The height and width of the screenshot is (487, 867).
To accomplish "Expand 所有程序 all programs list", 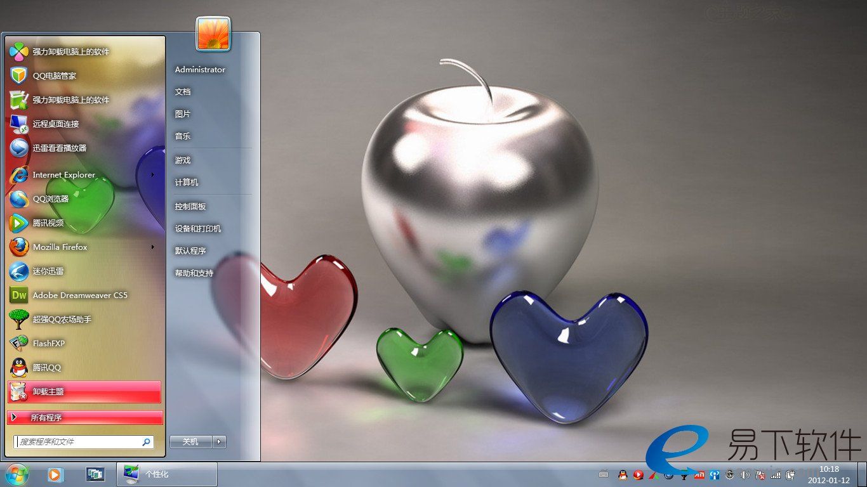I will pyautogui.click(x=85, y=417).
